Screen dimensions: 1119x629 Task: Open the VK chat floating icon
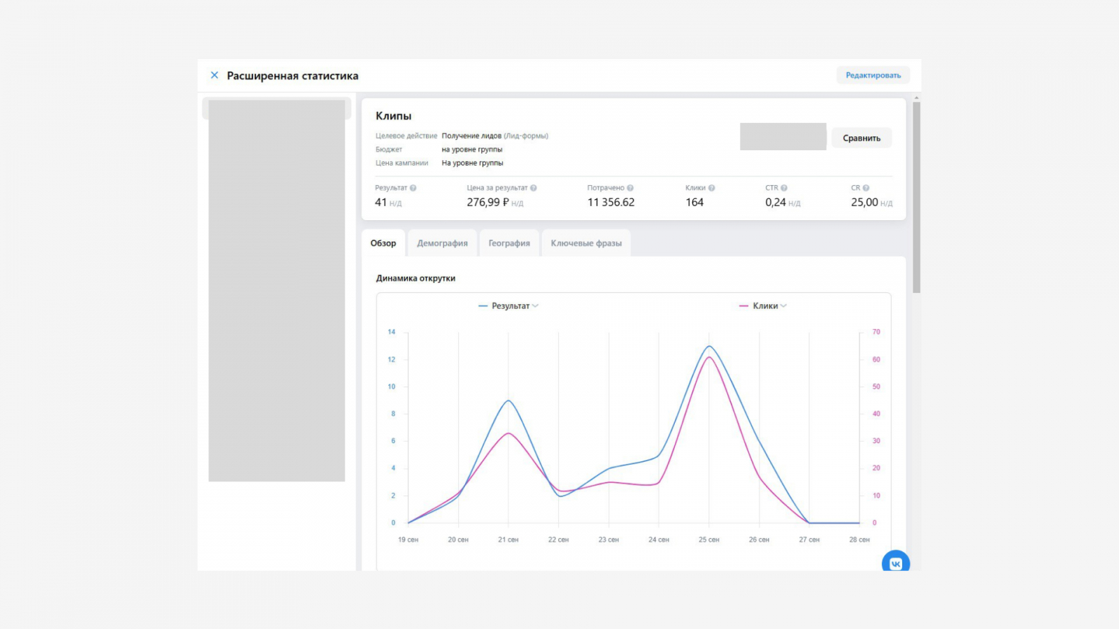[895, 563]
